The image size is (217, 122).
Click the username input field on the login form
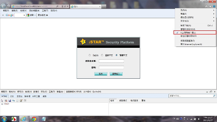tap(111, 61)
